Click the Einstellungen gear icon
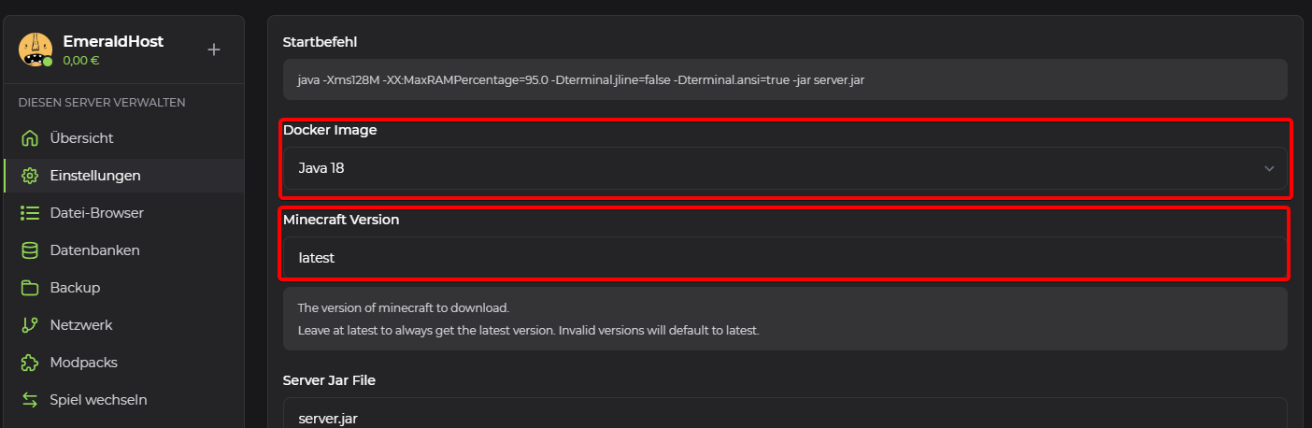Image resolution: width=1312 pixels, height=428 pixels. click(30, 176)
